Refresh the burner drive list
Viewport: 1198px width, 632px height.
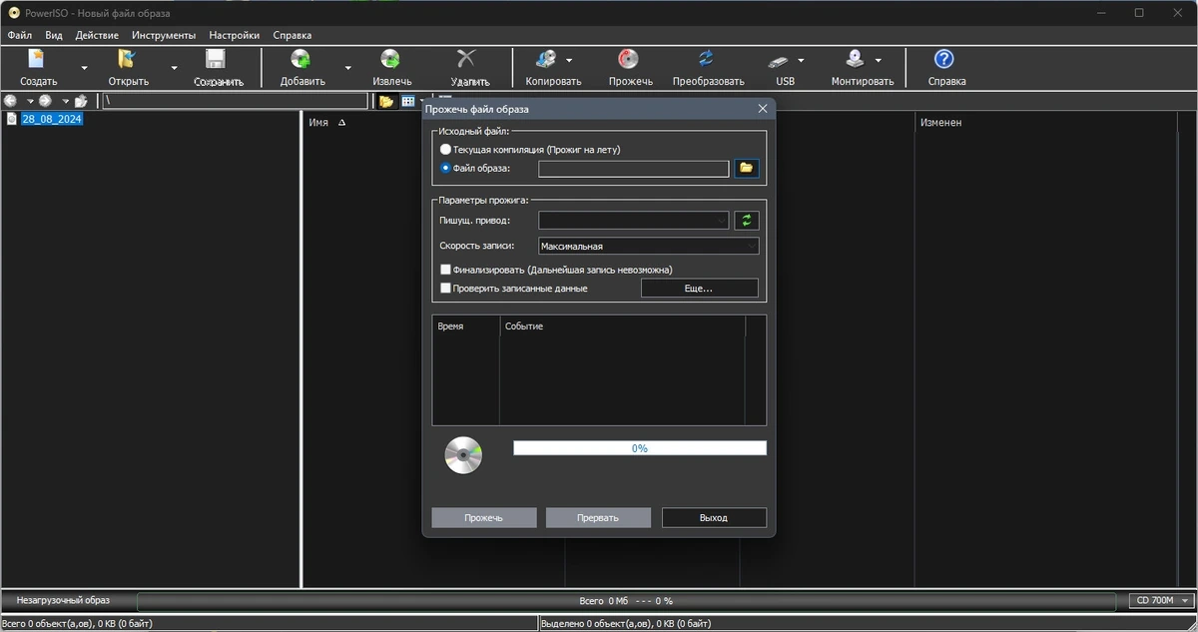(747, 221)
